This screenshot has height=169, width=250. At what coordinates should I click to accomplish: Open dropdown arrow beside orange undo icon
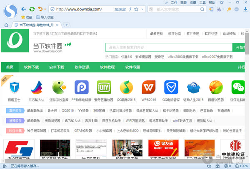(45, 9)
